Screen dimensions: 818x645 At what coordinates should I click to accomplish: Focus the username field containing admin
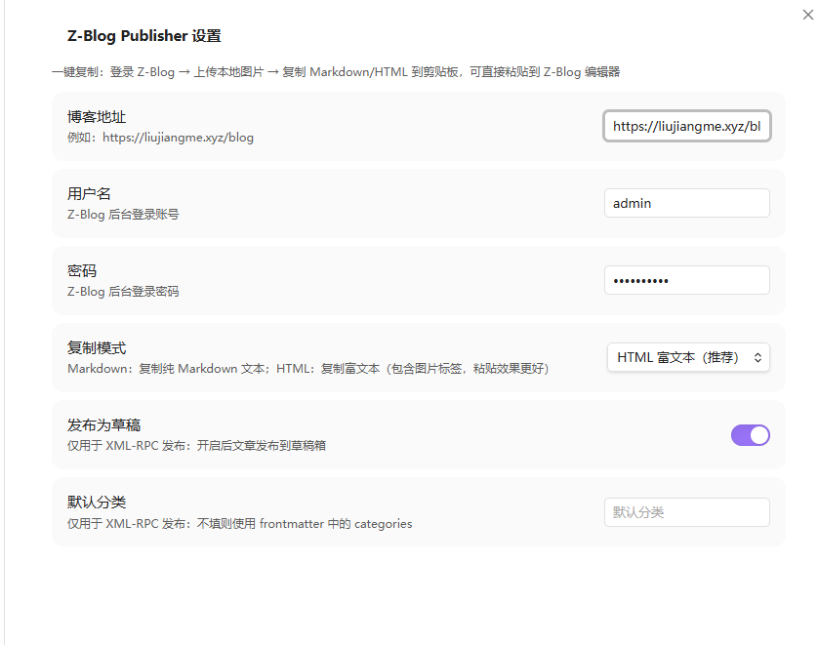coord(686,203)
